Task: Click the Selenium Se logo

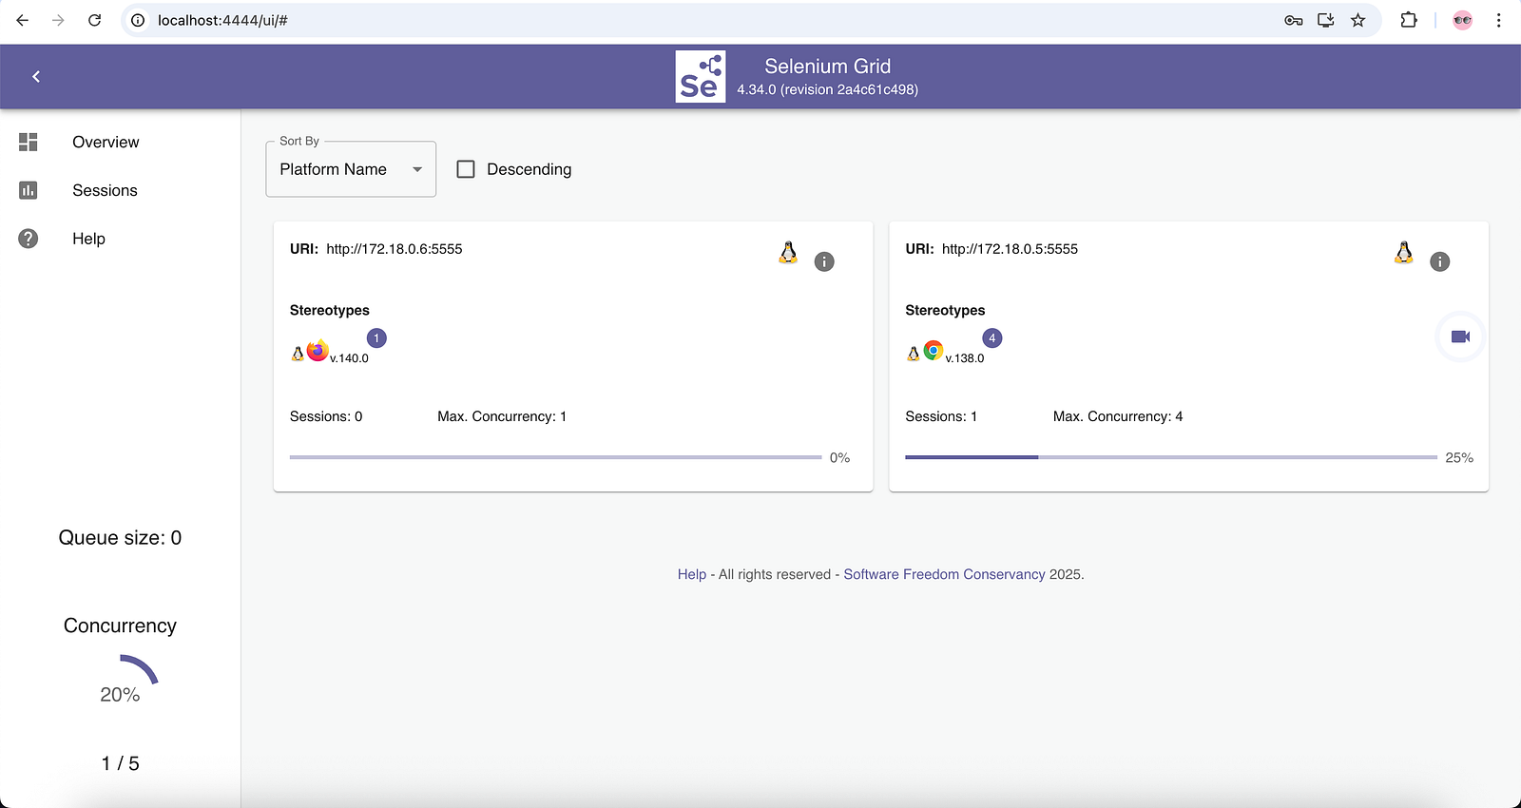Action: 701,76
